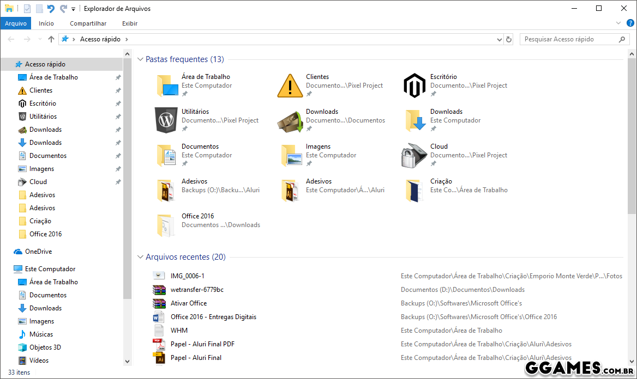
Task: Click the pin beside sidebar Escritório
Action: click(x=118, y=103)
